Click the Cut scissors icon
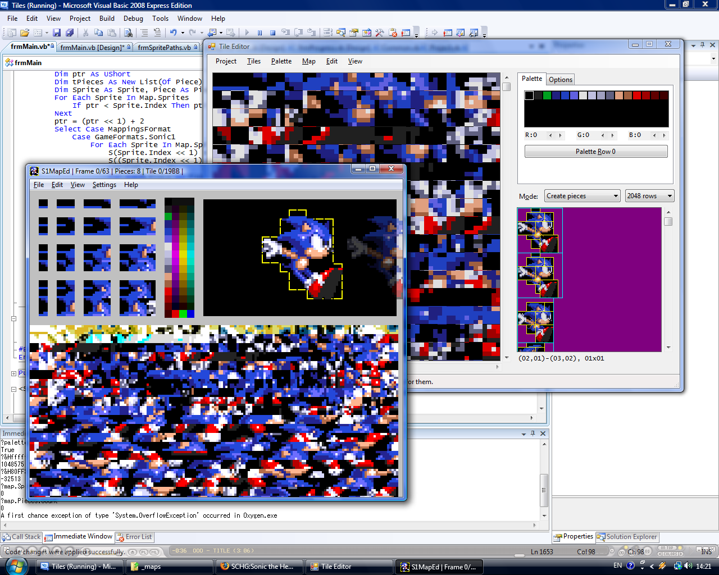 click(x=85, y=33)
